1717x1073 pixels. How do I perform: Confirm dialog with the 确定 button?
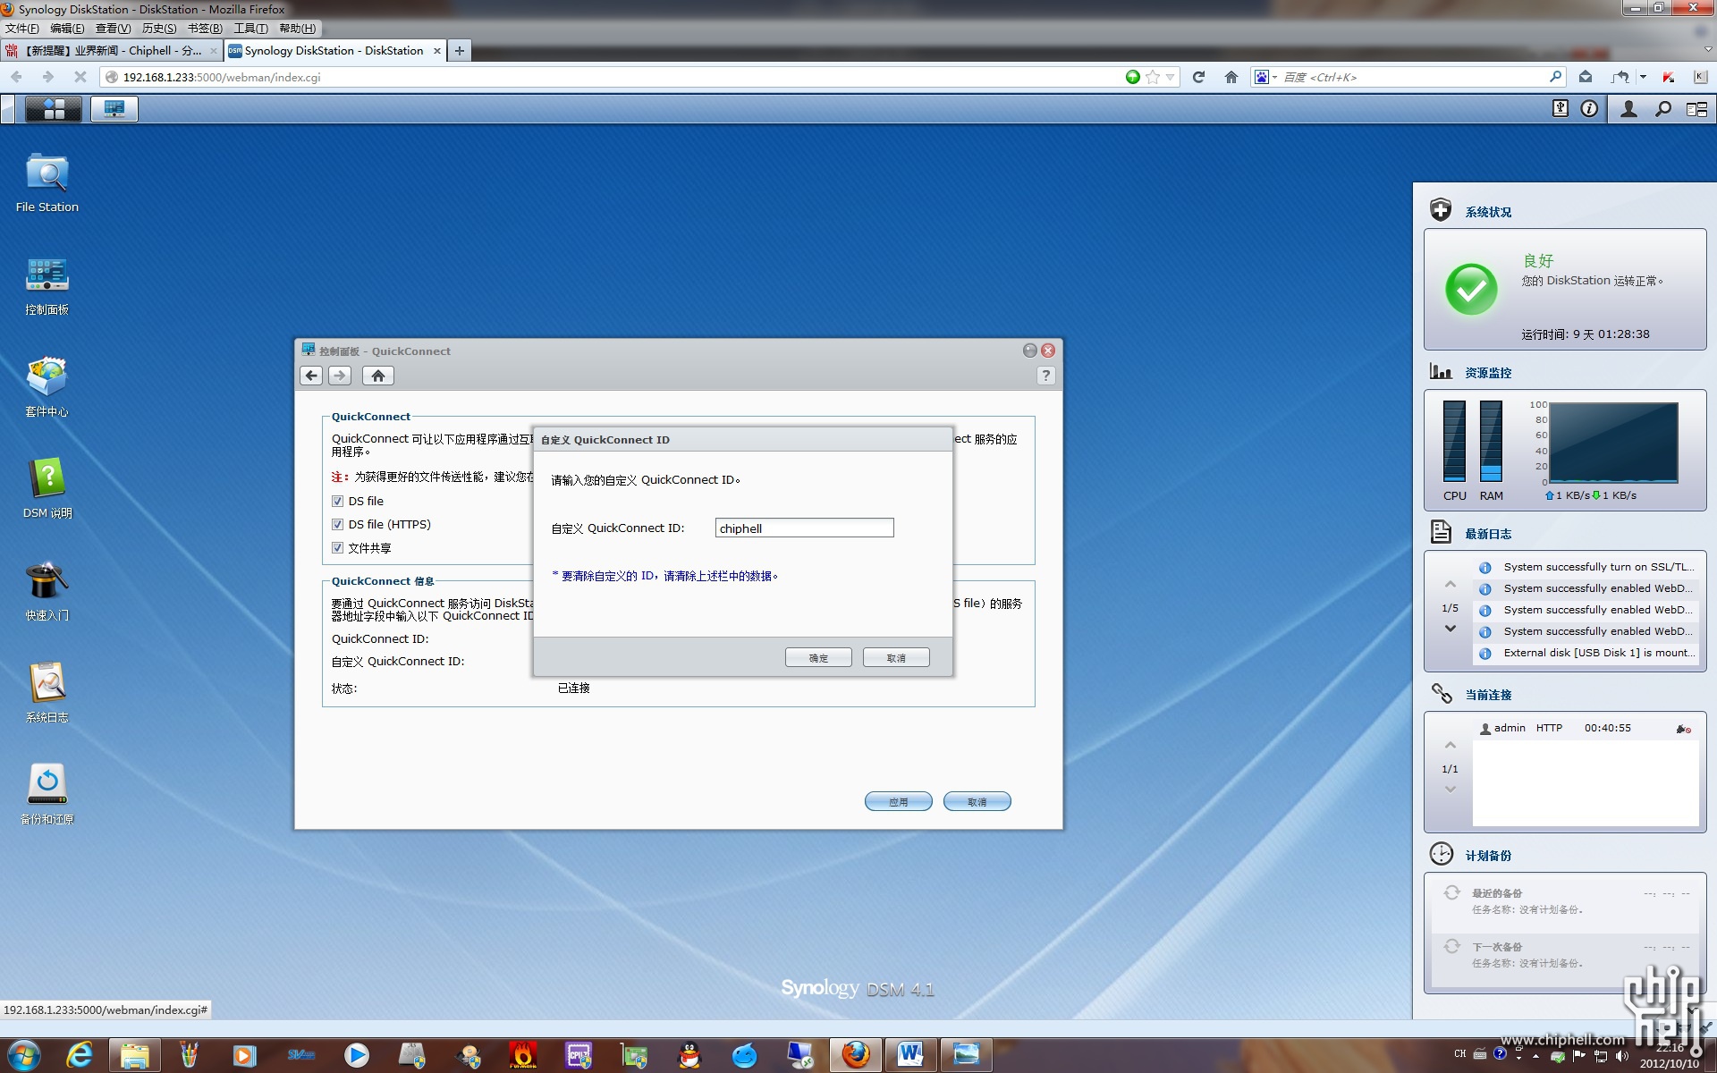(818, 658)
